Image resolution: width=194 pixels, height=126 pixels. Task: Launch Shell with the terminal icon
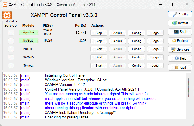pyautogui.click(x=180, y=32)
